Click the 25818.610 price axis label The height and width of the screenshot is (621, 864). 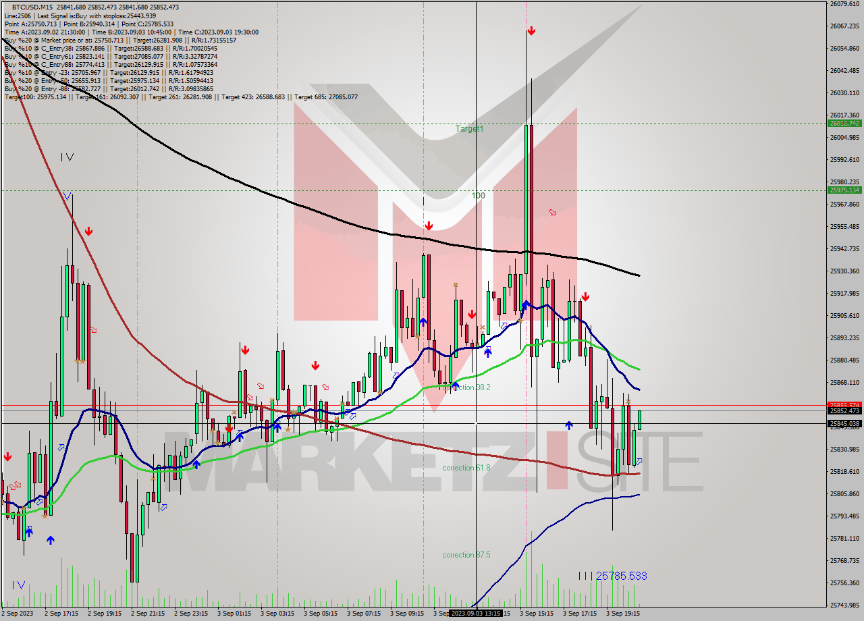tap(844, 472)
